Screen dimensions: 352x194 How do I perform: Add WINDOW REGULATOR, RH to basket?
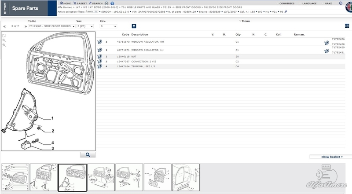tap(100, 42)
